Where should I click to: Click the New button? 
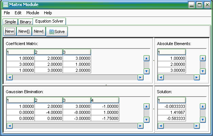[x=10, y=31]
